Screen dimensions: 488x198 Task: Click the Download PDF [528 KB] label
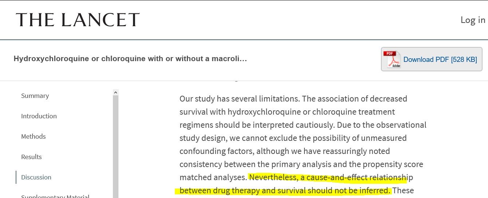pyautogui.click(x=440, y=60)
